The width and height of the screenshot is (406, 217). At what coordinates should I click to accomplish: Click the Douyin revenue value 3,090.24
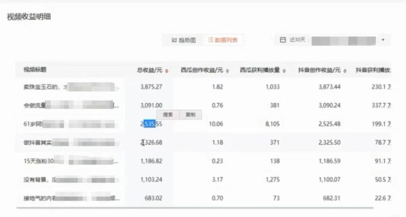[x=329, y=105]
